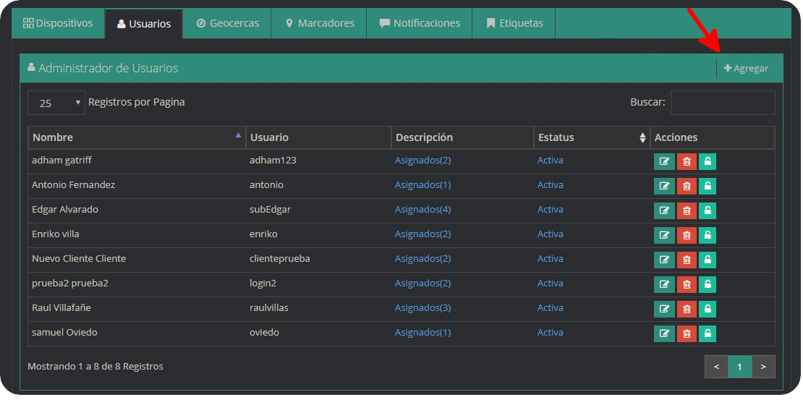Click Activa status for samuel Oviedo
The image size is (803, 405).
pyautogui.click(x=550, y=332)
